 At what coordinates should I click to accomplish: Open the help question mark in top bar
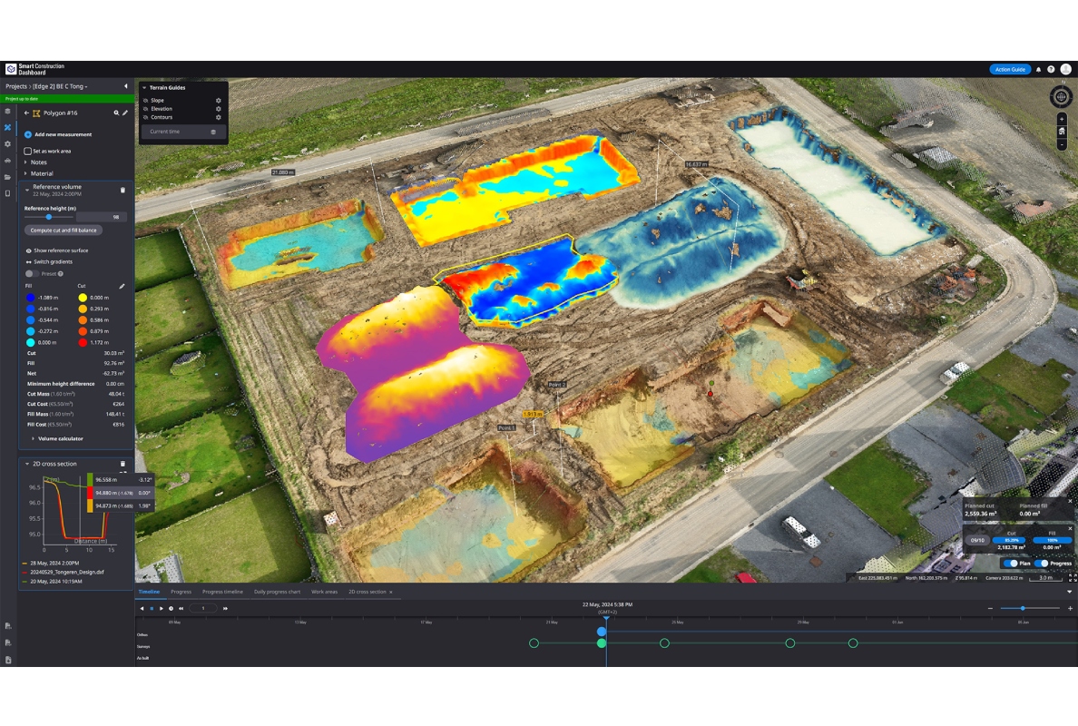pos(1051,70)
